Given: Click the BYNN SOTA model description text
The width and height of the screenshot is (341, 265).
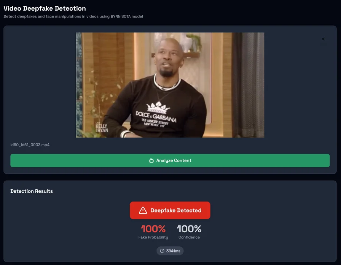Looking at the screenshot, I should 73,16.
